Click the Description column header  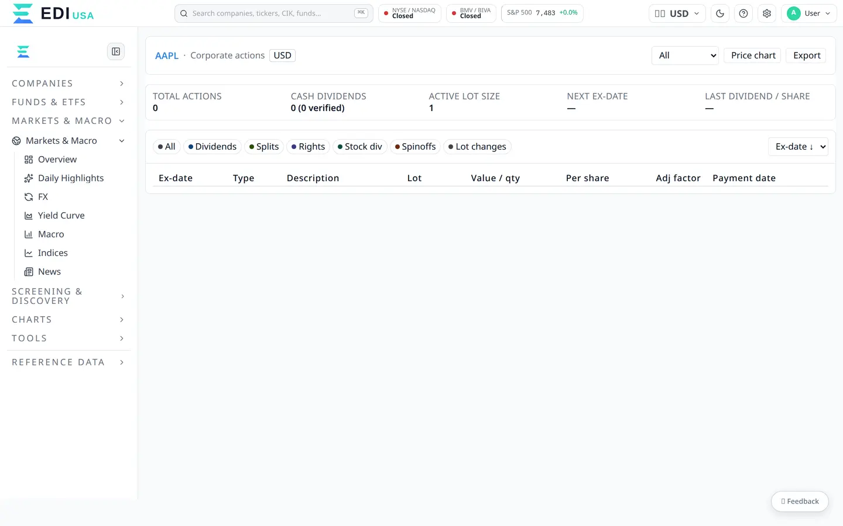click(313, 178)
